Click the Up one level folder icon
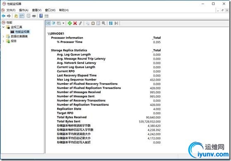This screenshot has width=231, height=161. click(16, 16)
